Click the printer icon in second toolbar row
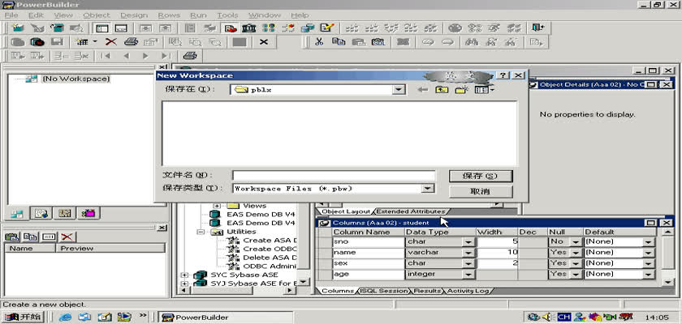Viewport: 682px width, 324px height. [x=131, y=42]
